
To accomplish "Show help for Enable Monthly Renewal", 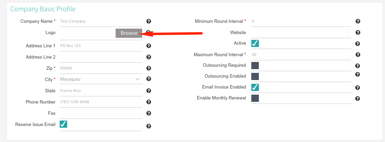I will coord(358,99).
